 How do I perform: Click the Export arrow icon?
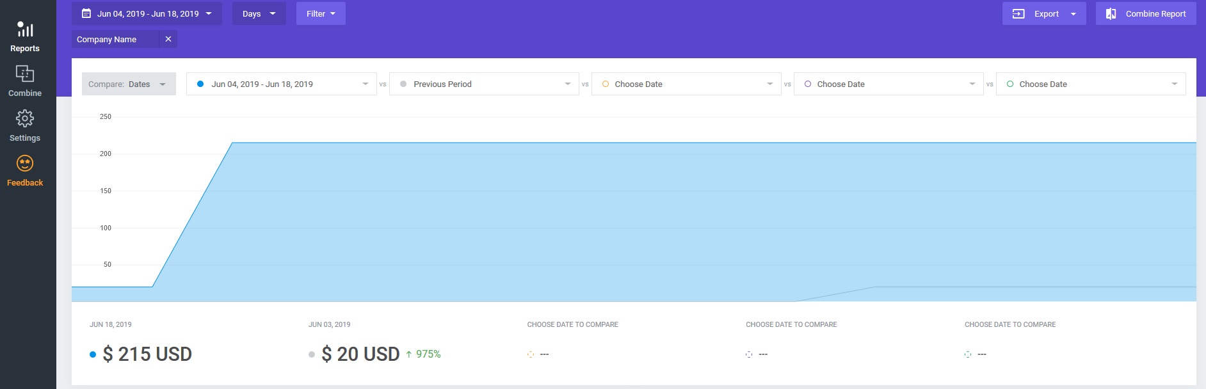click(x=1018, y=13)
